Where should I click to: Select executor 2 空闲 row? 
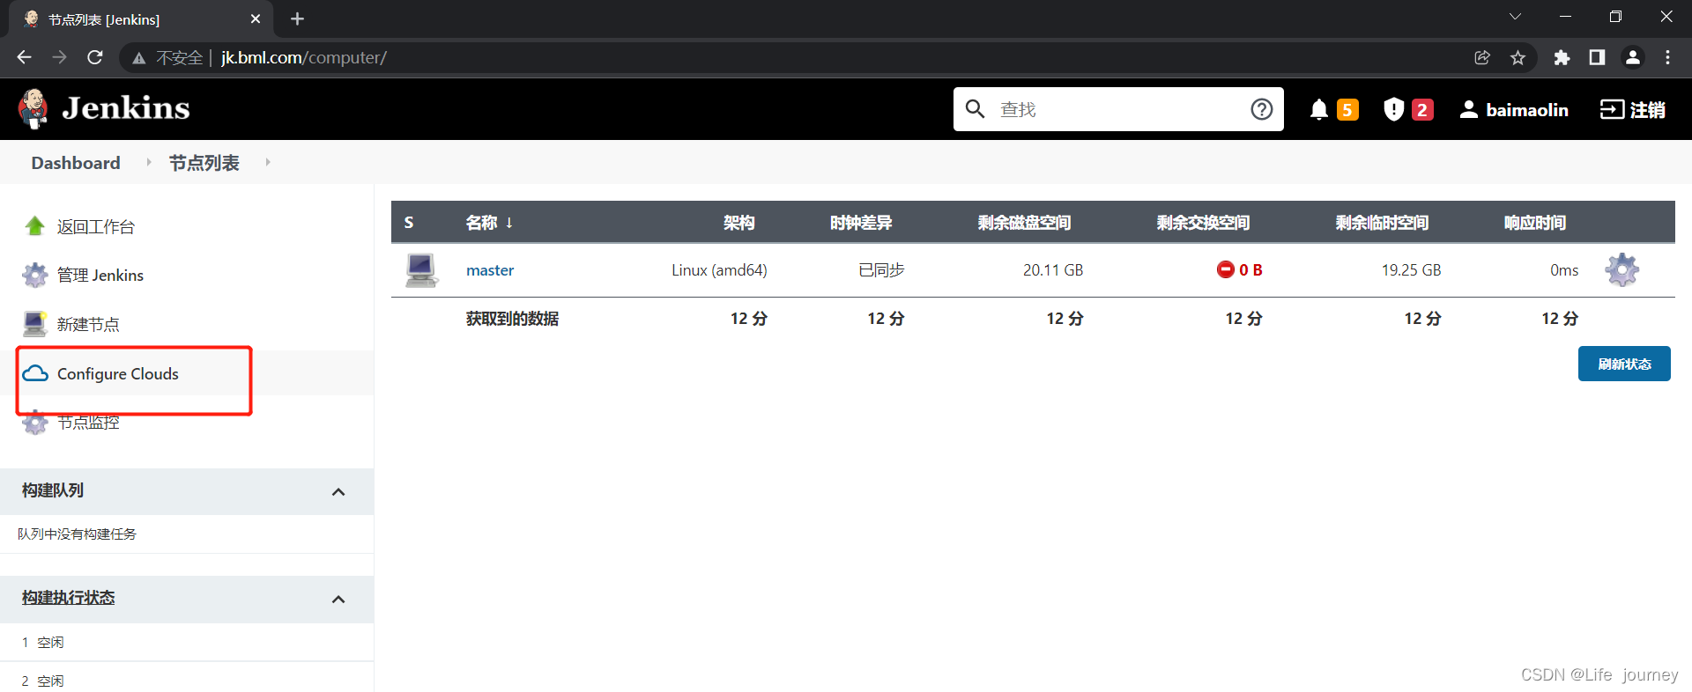coord(187,680)
